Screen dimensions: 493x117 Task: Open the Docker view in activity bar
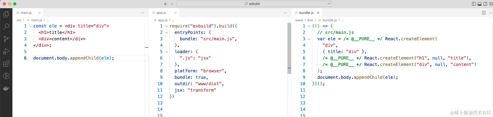6,89
